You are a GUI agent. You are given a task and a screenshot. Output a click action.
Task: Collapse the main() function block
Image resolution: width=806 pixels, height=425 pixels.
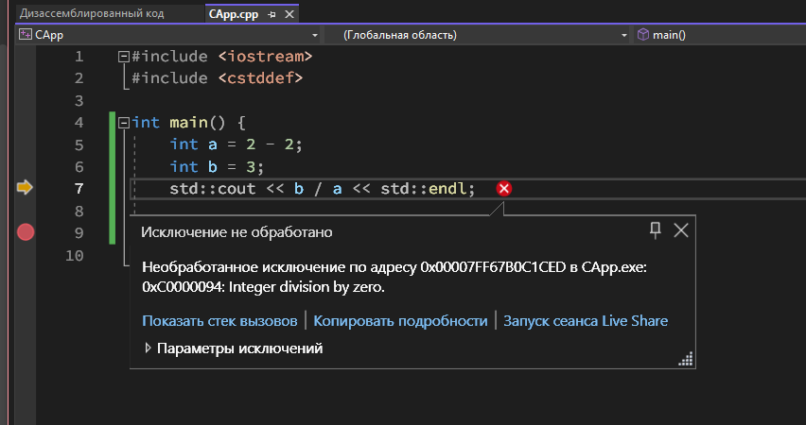(x=123, y=123)
